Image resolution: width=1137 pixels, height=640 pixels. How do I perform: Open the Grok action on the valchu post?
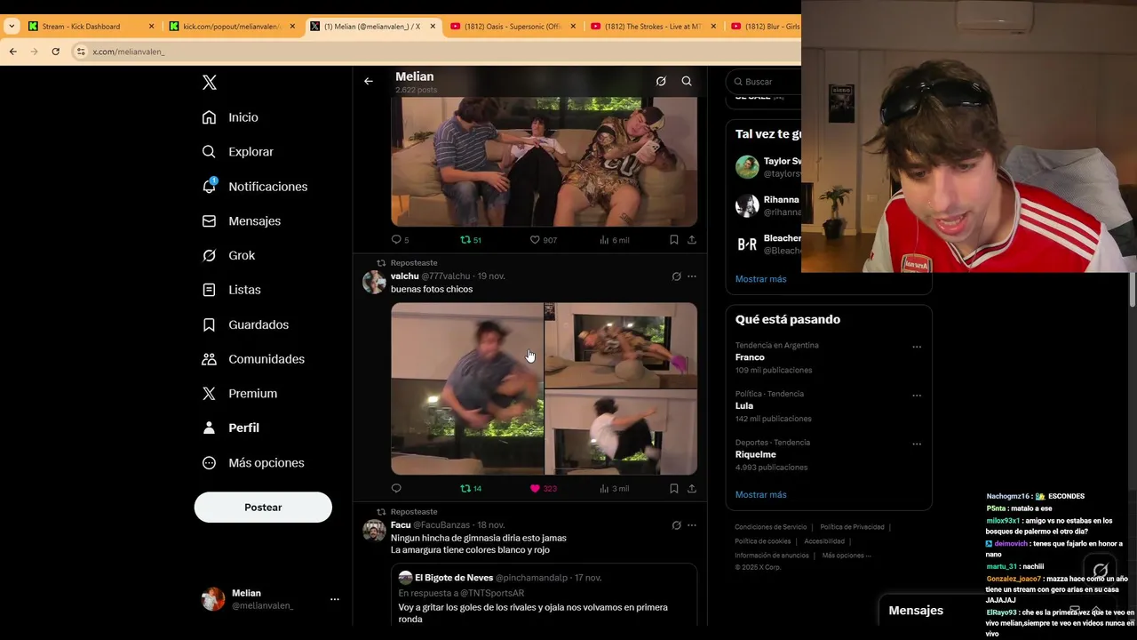pyautogui.click(x=676, y=276)
